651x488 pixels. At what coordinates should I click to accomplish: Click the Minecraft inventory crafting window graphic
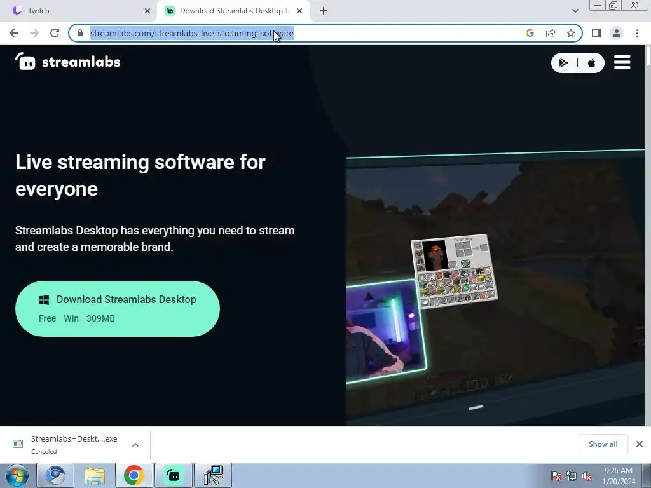click(454, 271)
